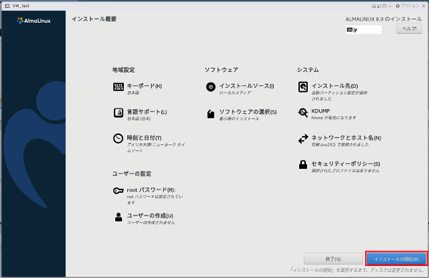Viewport: 429px width, 278px height.
Task: Close the VM_test console window
Action: (424, 6)
